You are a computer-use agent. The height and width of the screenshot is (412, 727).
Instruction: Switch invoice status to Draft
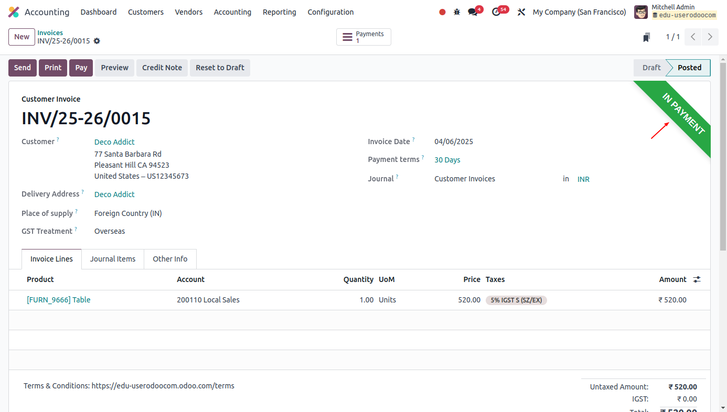(651, 67)
